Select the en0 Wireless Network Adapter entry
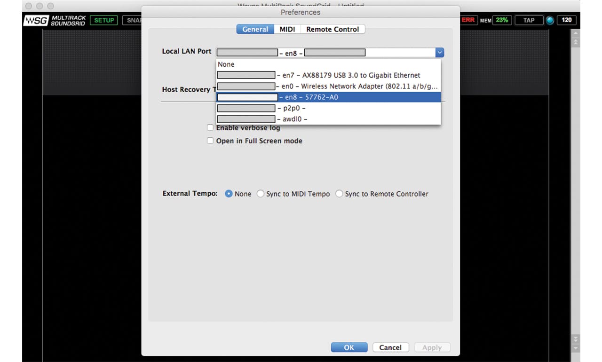This screenshot has width=602, height=362. tap(329, 86)
